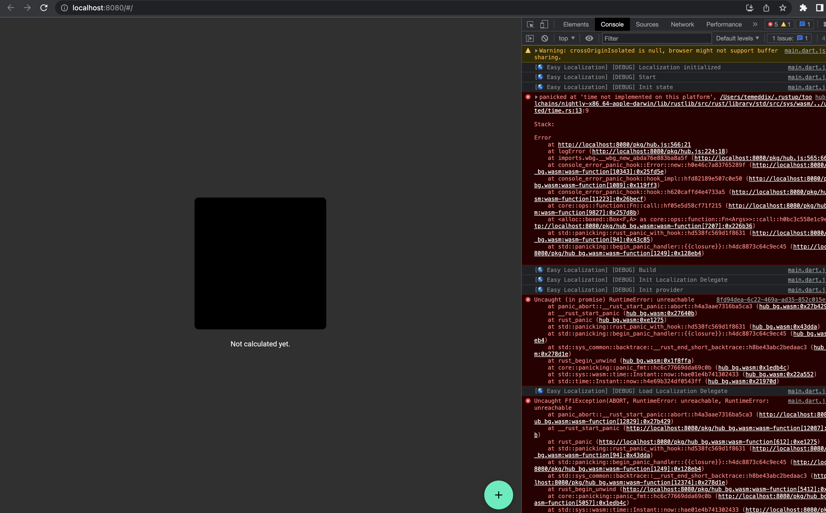Open the top execution context dropdown
This screenshot has width=826, height=513.
tap(565, 38)
